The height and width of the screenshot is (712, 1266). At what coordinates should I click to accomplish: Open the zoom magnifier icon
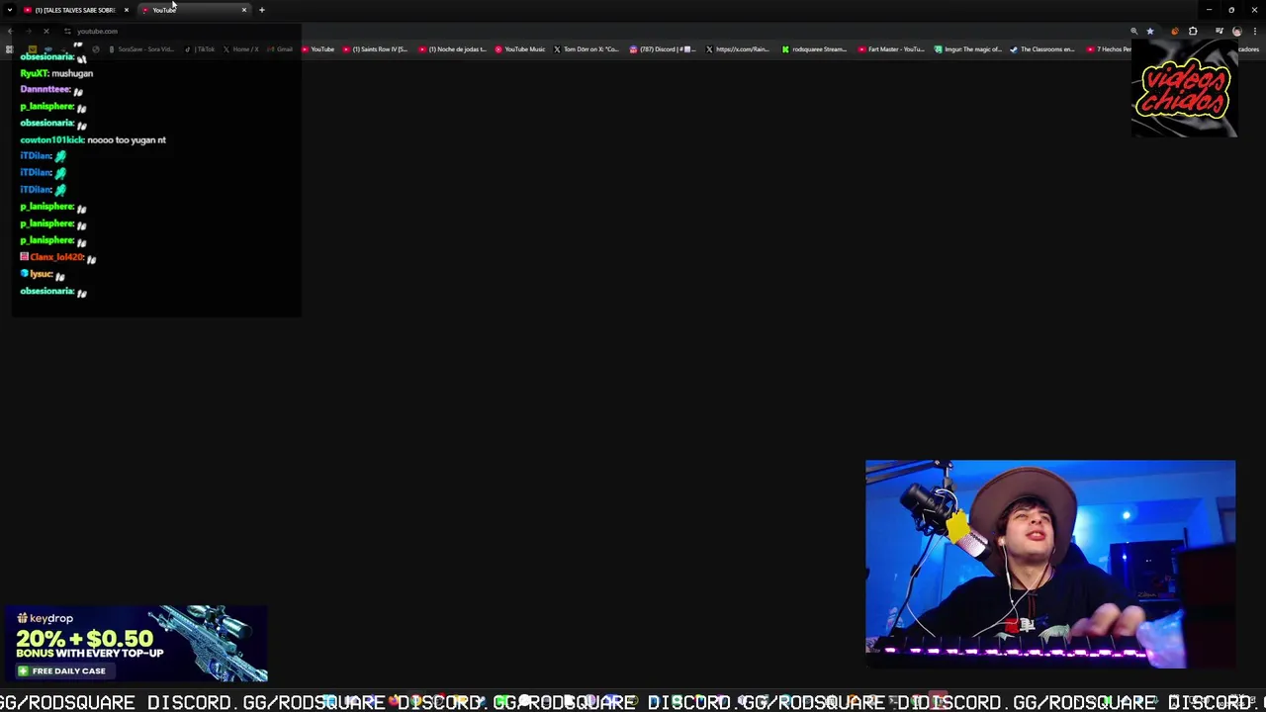[1134, 31]
